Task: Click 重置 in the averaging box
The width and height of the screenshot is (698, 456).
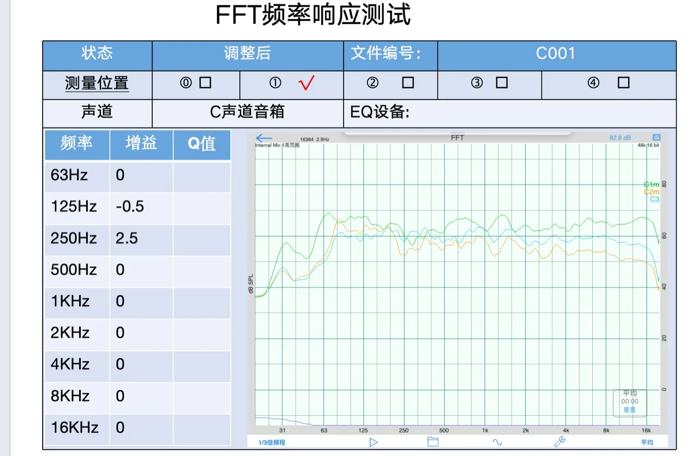Action: point(630,410)
